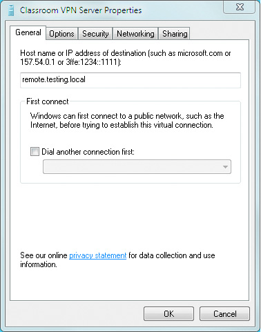The height and width of the screenshot is (332, 261).
Task: Confirm changes with the OK button
Action: pyautogui.click(x=168, y=313)
